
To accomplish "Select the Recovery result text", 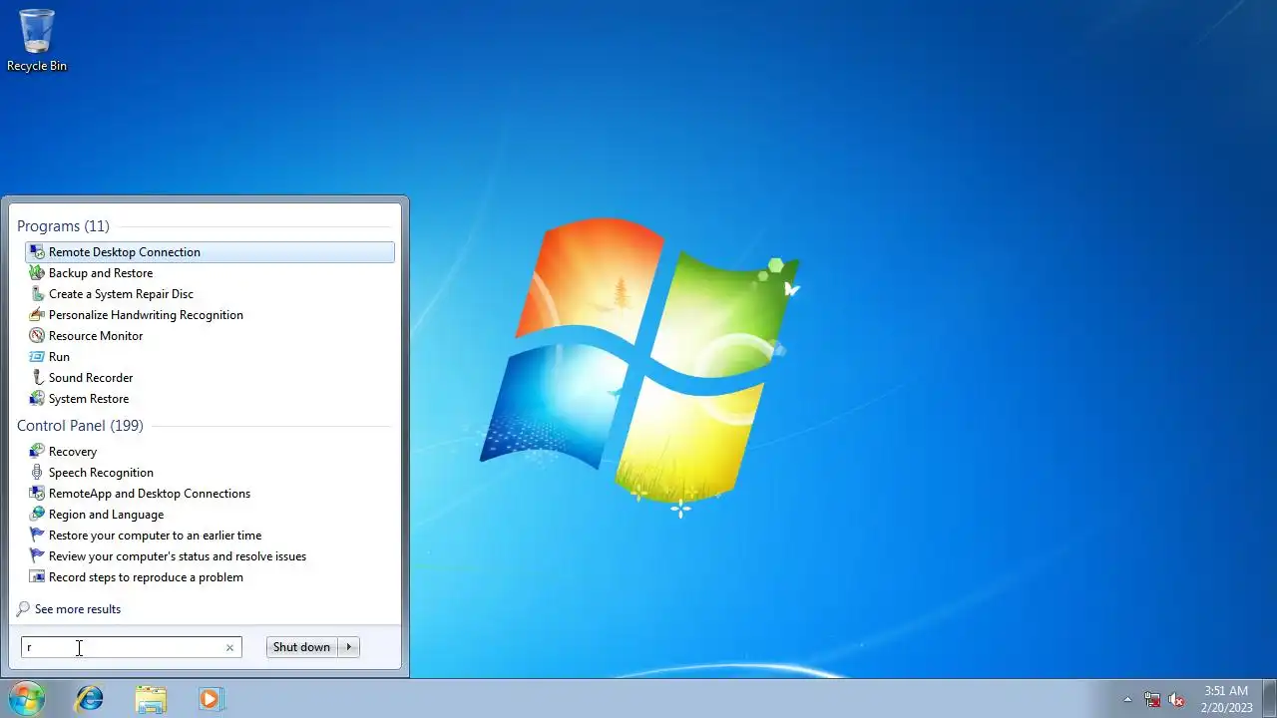I will click(x=73, y=452).
